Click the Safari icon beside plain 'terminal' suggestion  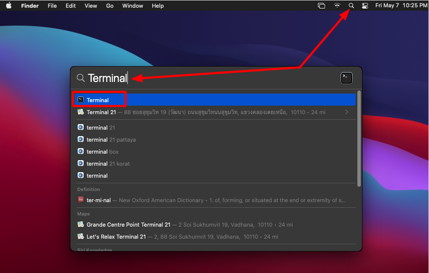click(81, 176)
